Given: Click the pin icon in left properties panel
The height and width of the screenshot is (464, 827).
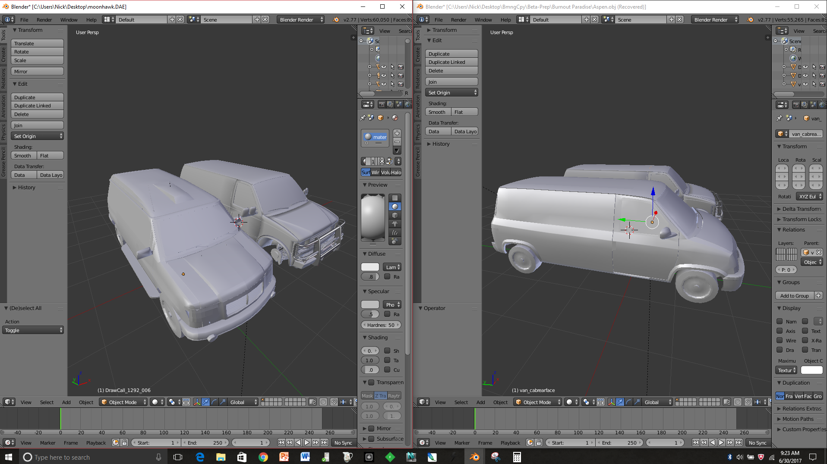Looking at the screenshot, I should [363, 118].
